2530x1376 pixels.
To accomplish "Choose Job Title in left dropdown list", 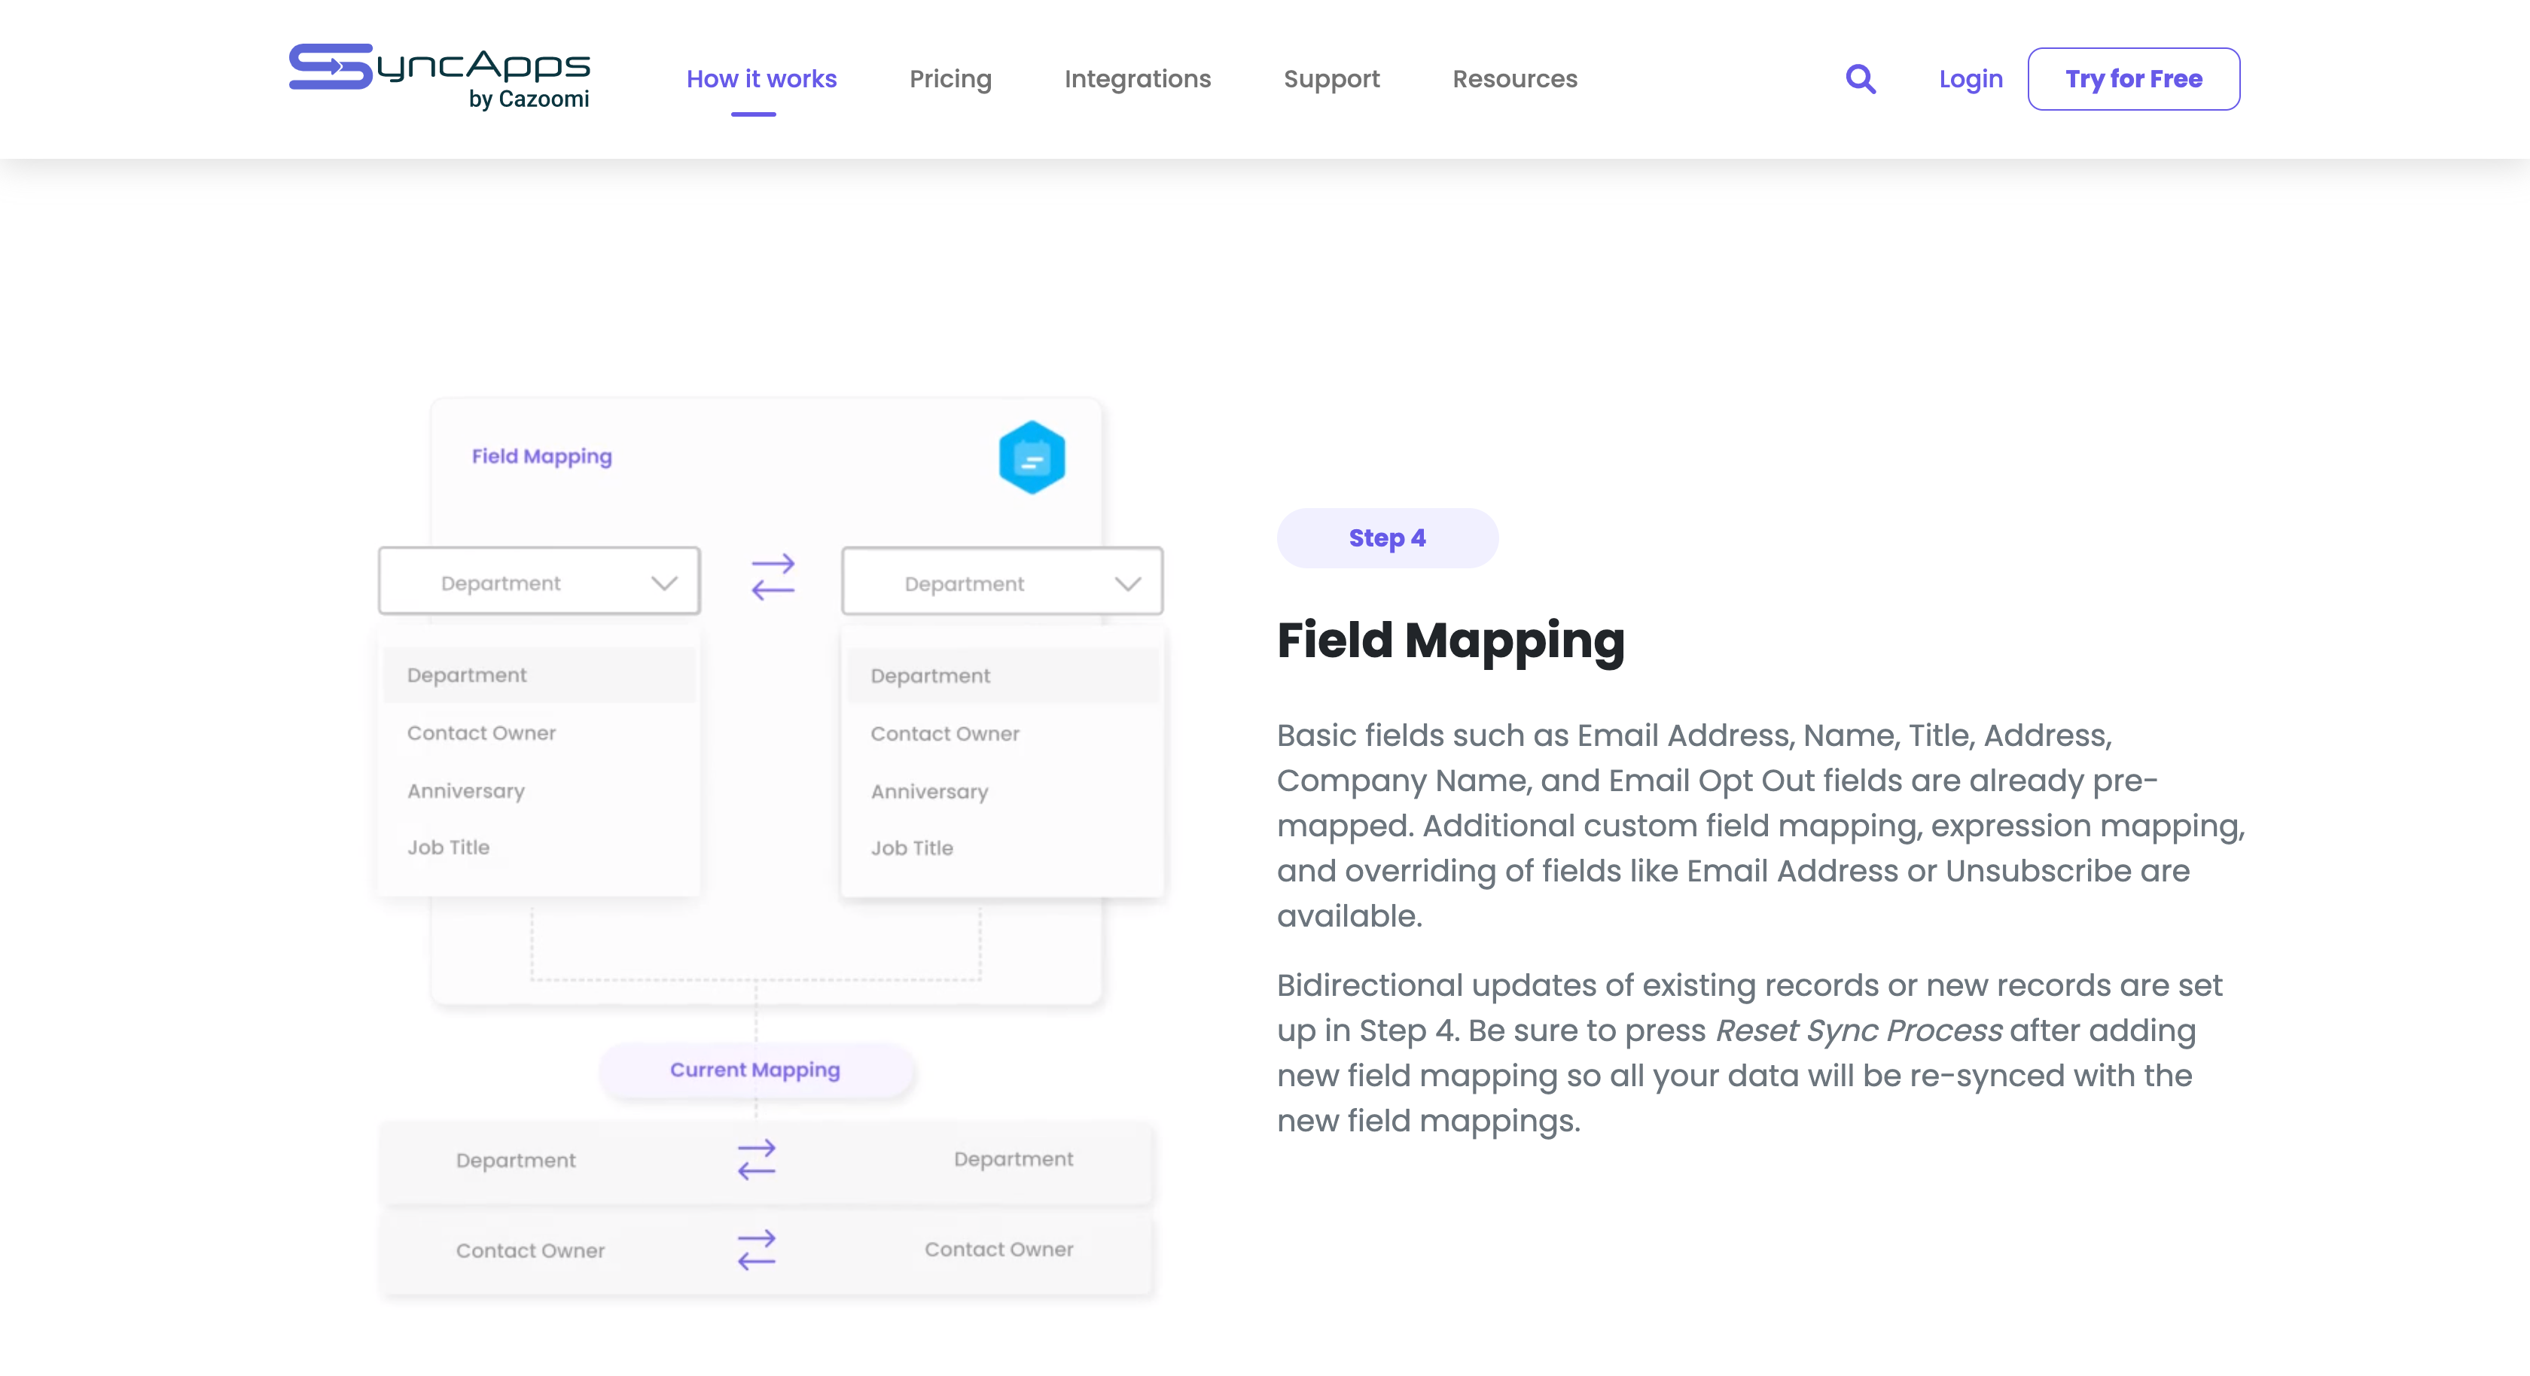I will [x=448, y=848].
